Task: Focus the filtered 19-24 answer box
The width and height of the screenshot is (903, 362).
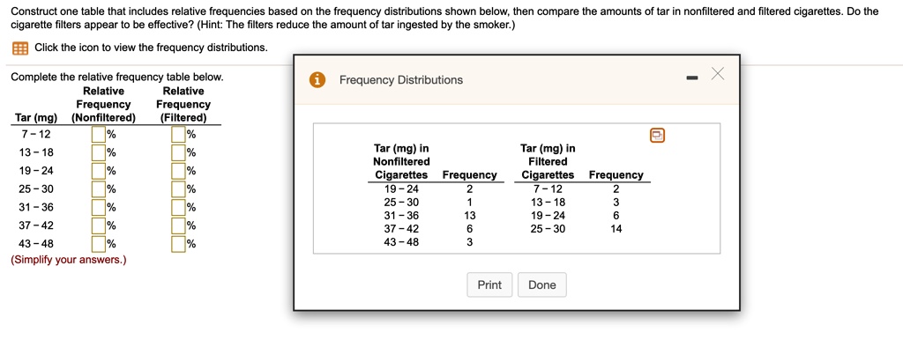Action: [x=178, y=171]
